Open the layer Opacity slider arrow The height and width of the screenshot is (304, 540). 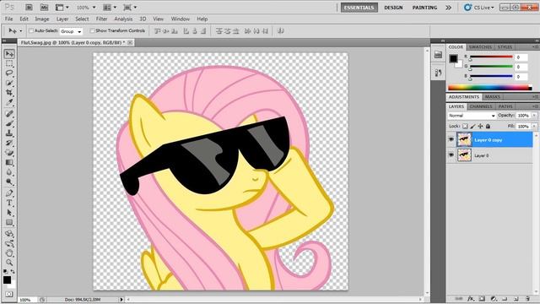tap(534, 116)
